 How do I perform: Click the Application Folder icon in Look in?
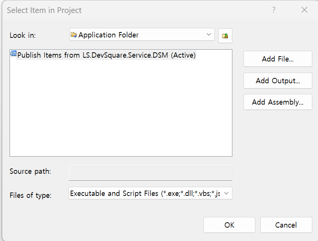74,35
